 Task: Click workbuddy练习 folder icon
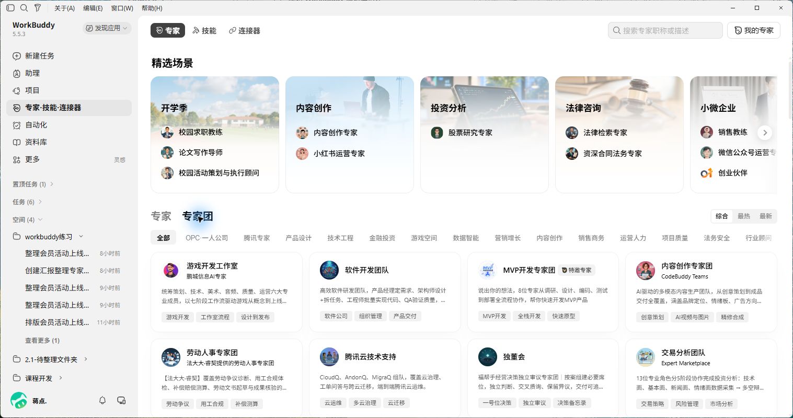pos(17,237)
